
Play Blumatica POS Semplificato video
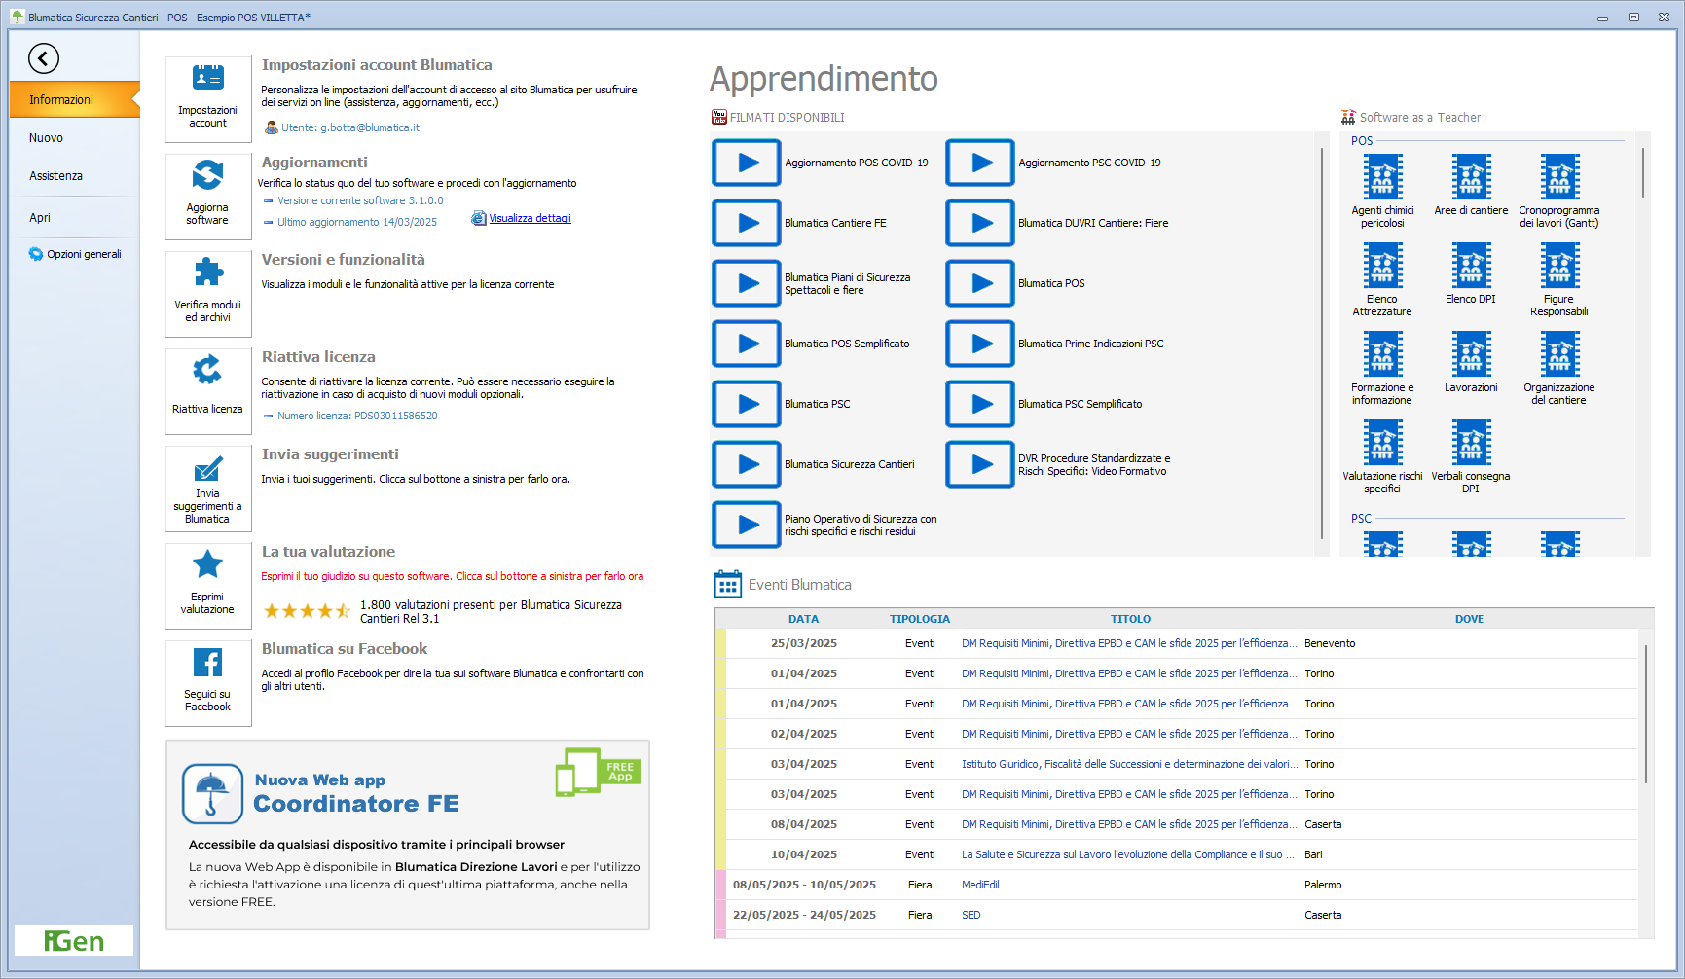(x=747, y=344)
